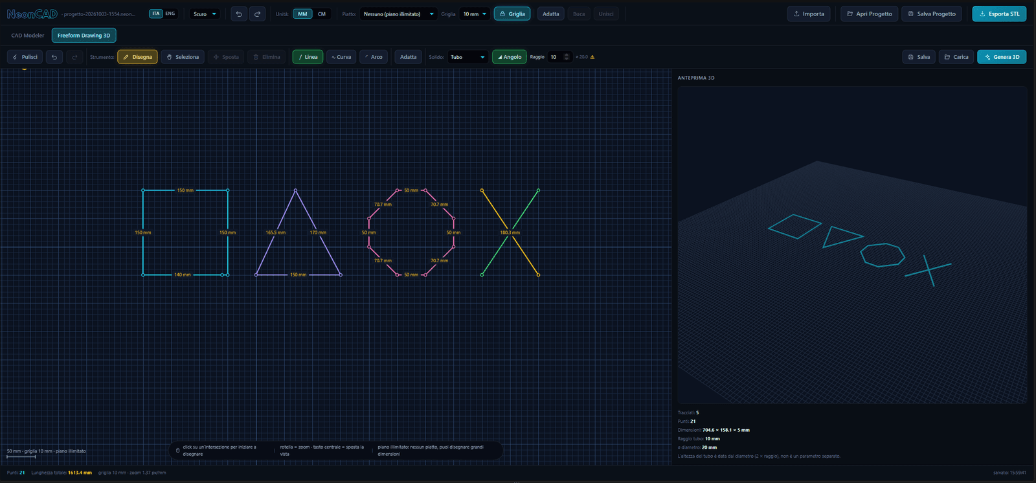Choose the Linea drawing mode

308,57
